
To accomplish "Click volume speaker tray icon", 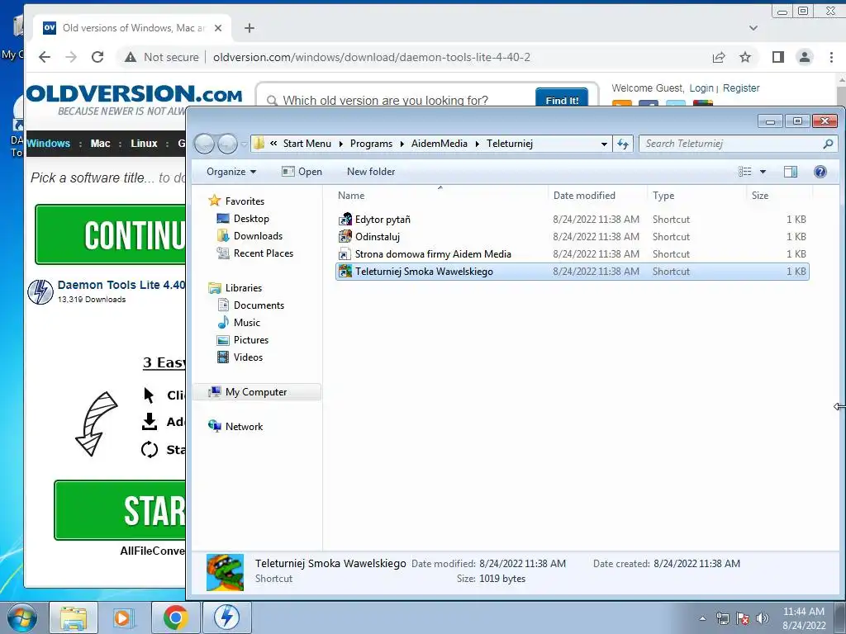I will tap(763, 618).
